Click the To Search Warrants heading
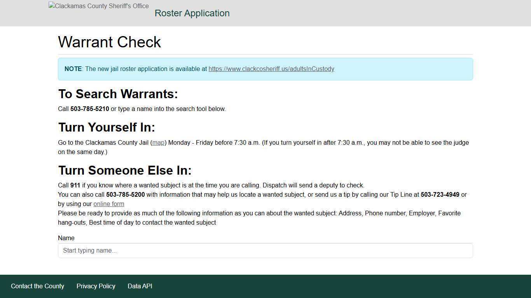The image size is (531, 298). coord(118,94)
